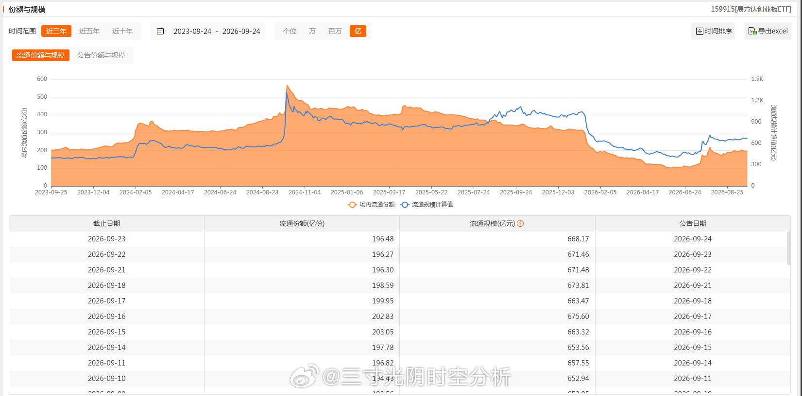Click the calendar icon in date range
802x396 pixels.
(160, 31)
